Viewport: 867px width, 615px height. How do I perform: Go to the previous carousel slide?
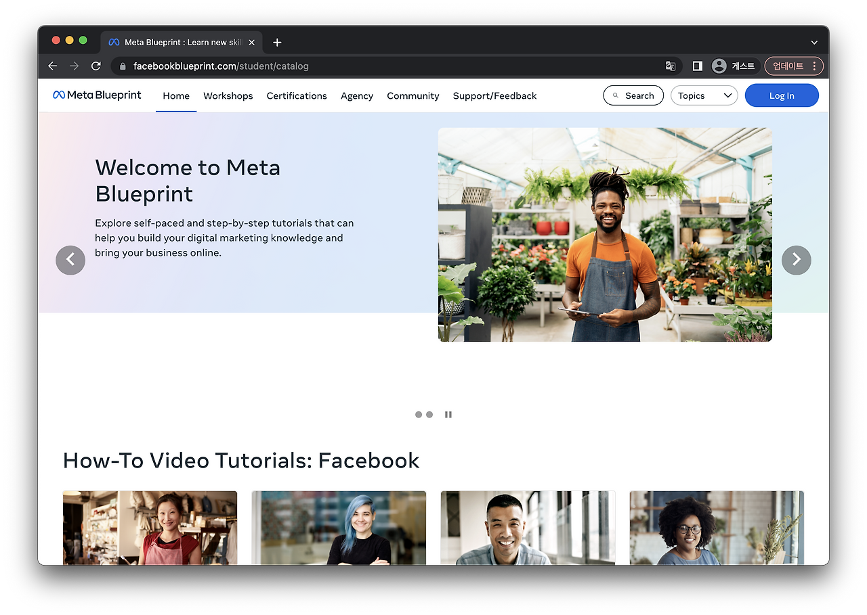point(70,260)
